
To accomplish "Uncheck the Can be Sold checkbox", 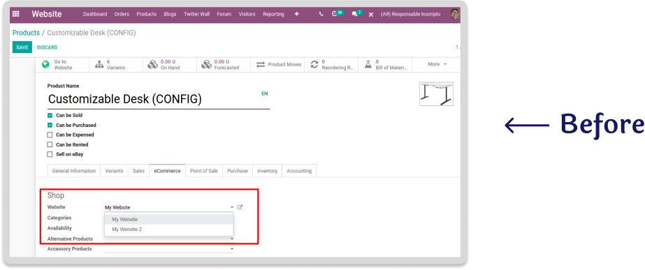I will pos(50,116).
